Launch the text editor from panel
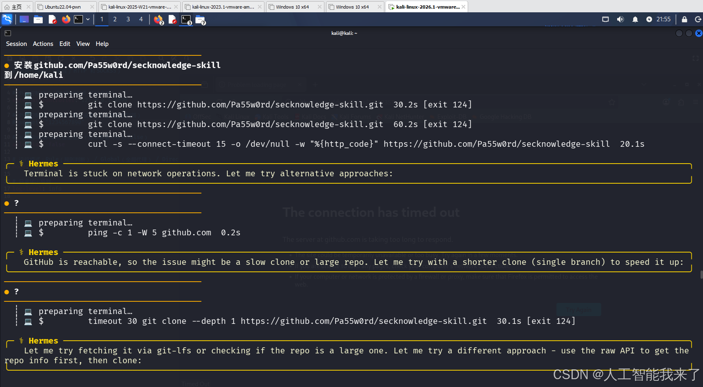This screenshot has width=703, height=387. [52, 19]
